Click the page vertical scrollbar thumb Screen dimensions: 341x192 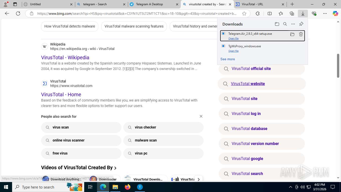point(338,66)
